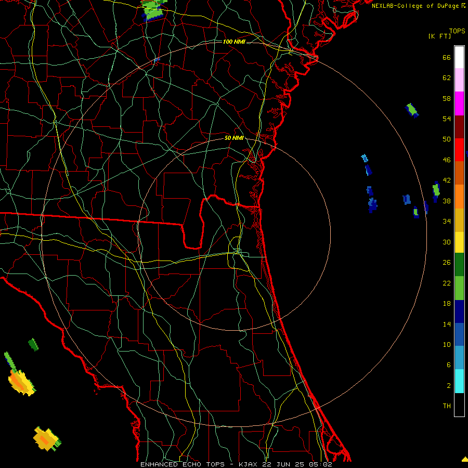The image size is (468, 468).
Task: Click the 100 NMI range ring label
Action: 234,42
